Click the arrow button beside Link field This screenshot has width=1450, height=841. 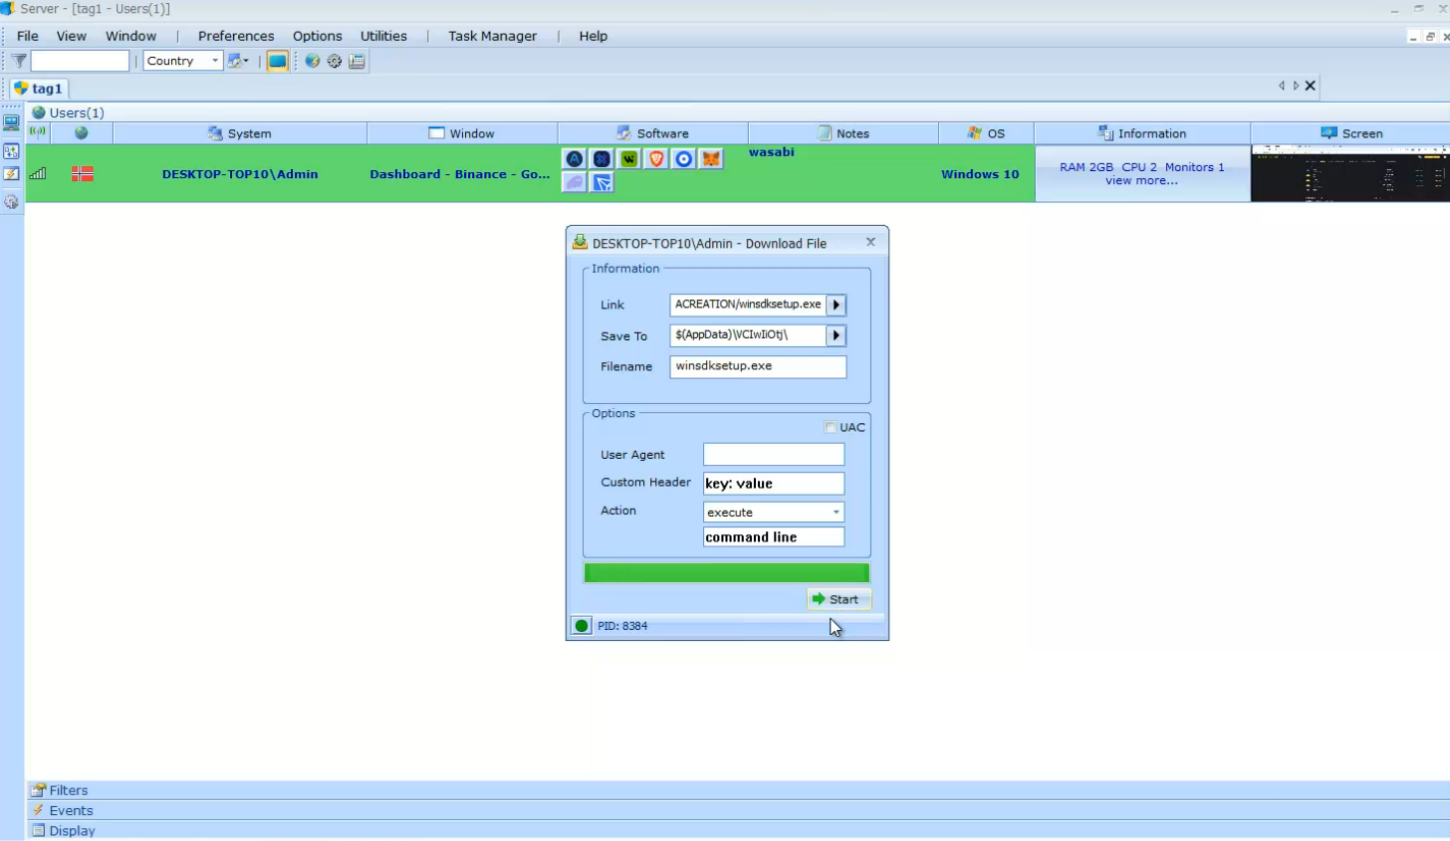click(837, 305)
